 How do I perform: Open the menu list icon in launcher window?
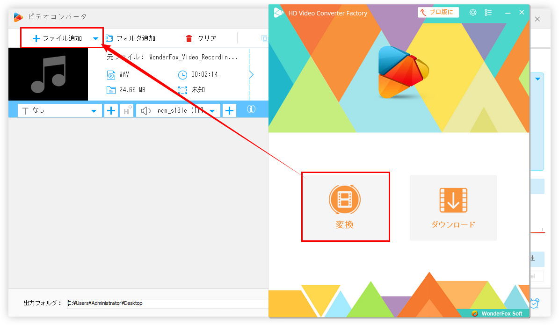tap(488, 13)
